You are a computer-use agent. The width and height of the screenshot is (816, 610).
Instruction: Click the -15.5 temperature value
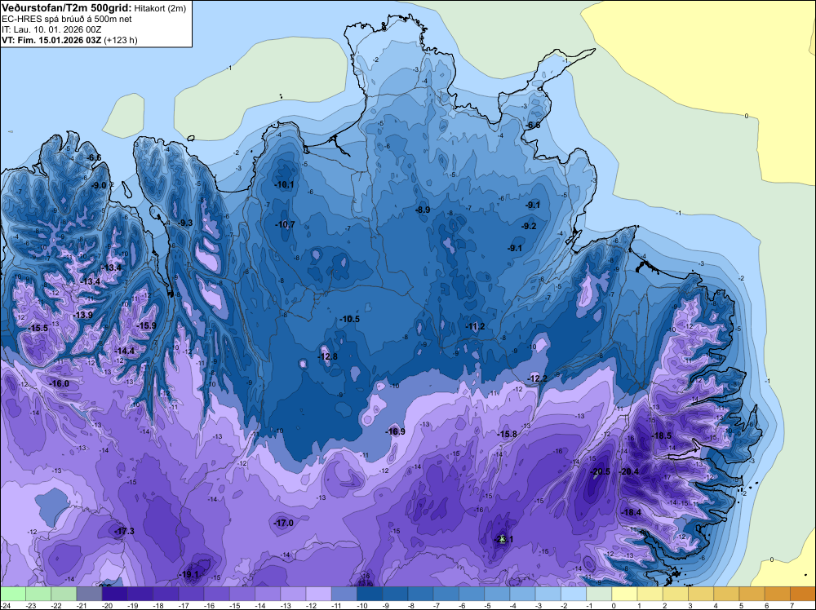click(38, 328)
